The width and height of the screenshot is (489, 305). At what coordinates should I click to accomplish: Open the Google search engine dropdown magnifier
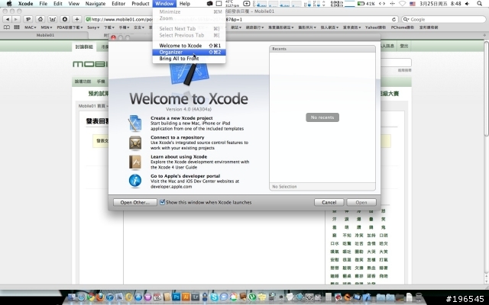click(x=406, y=19)
